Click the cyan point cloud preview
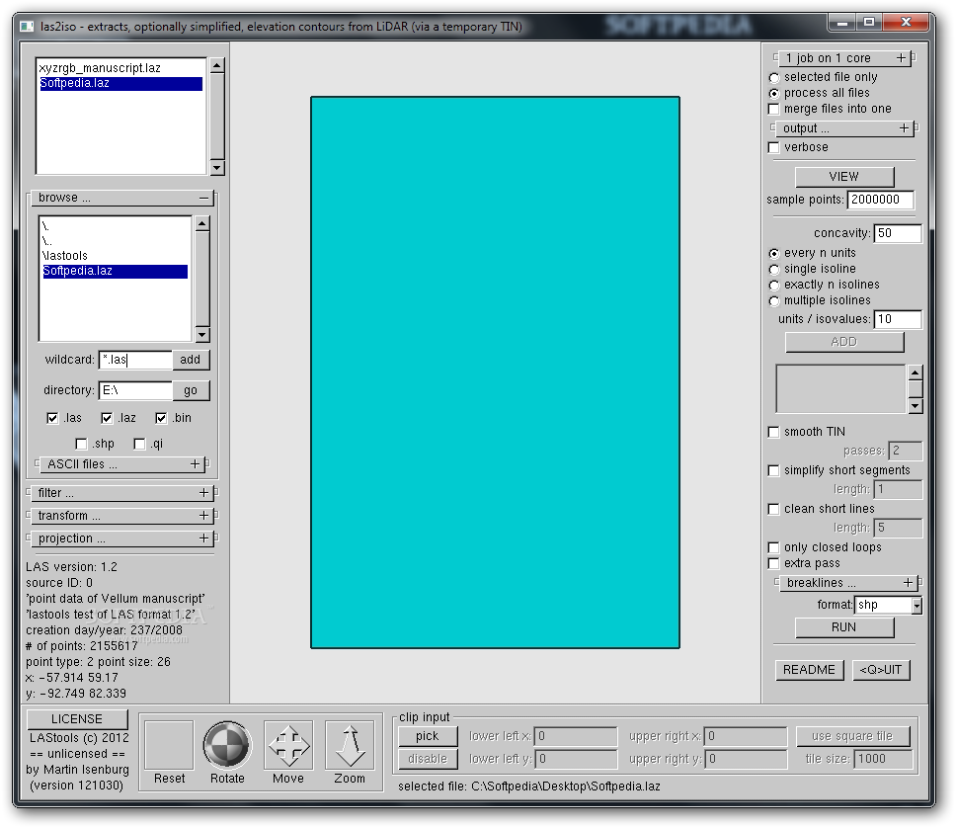Image resolution: width=956 pixels, height=828 pixels. tap(495, 373)
